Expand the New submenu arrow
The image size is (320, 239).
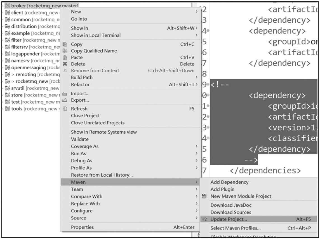197,12
